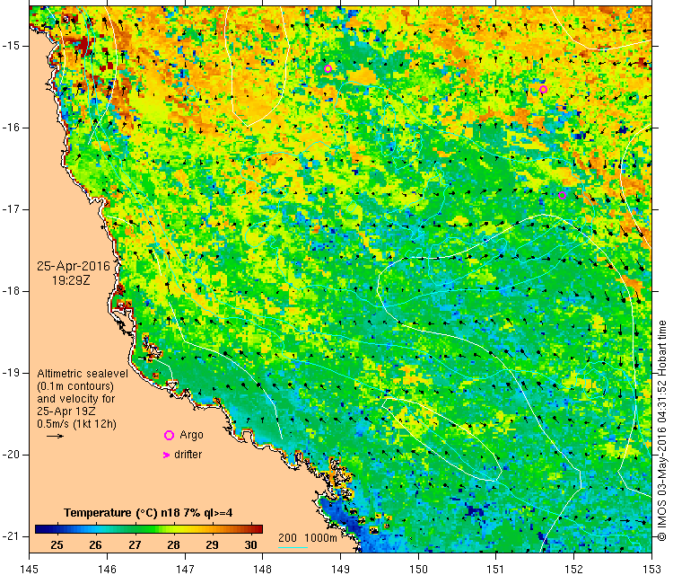
Task: Click latitude axis label -21
Action: (11, 536)
